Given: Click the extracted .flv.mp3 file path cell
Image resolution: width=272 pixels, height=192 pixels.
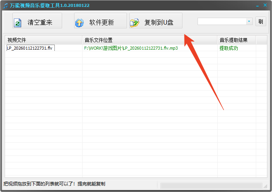Looking at the screenshot, I should [131, 48].
